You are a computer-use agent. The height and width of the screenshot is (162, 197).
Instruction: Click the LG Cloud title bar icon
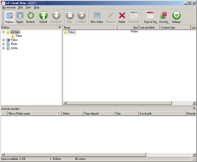pyautogui.click(x=3, y=3)
